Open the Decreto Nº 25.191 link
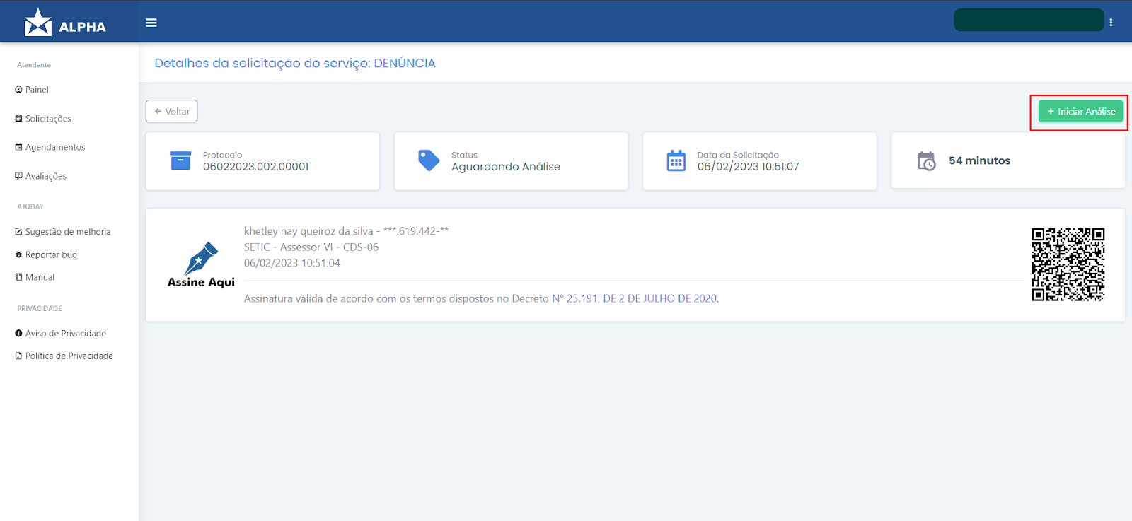The height and width of the screenshot is (521, 1132). click(635, 299)
